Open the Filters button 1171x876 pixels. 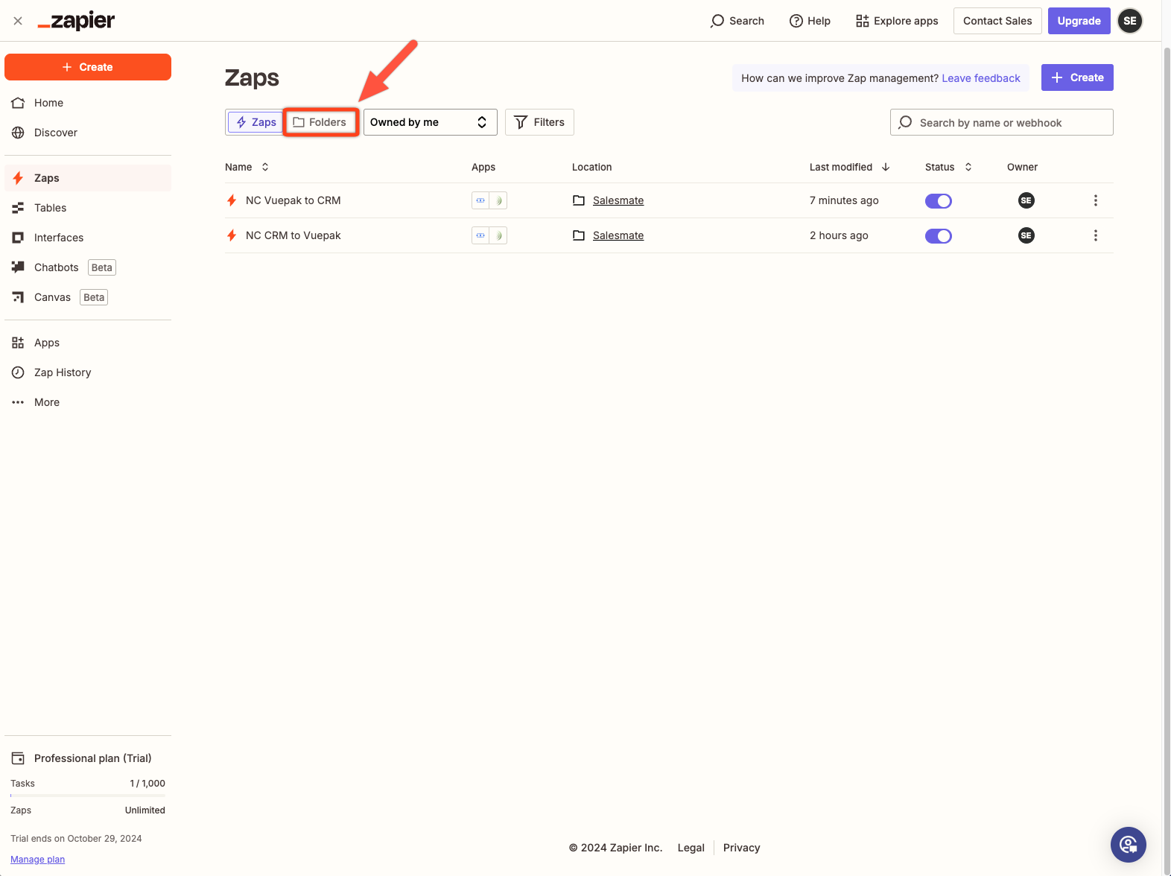[x=539, y=122]
